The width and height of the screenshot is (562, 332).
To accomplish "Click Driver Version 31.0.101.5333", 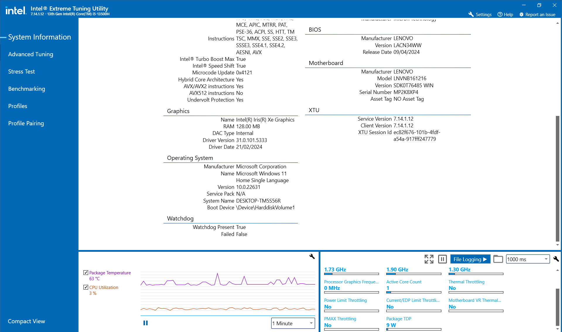I will [x=251, y=140].
